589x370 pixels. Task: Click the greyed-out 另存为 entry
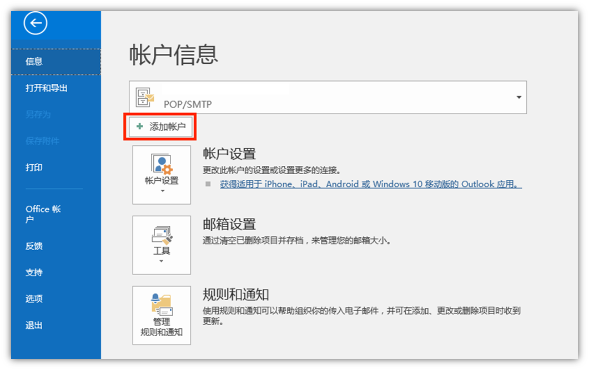(x=38, y=115)
